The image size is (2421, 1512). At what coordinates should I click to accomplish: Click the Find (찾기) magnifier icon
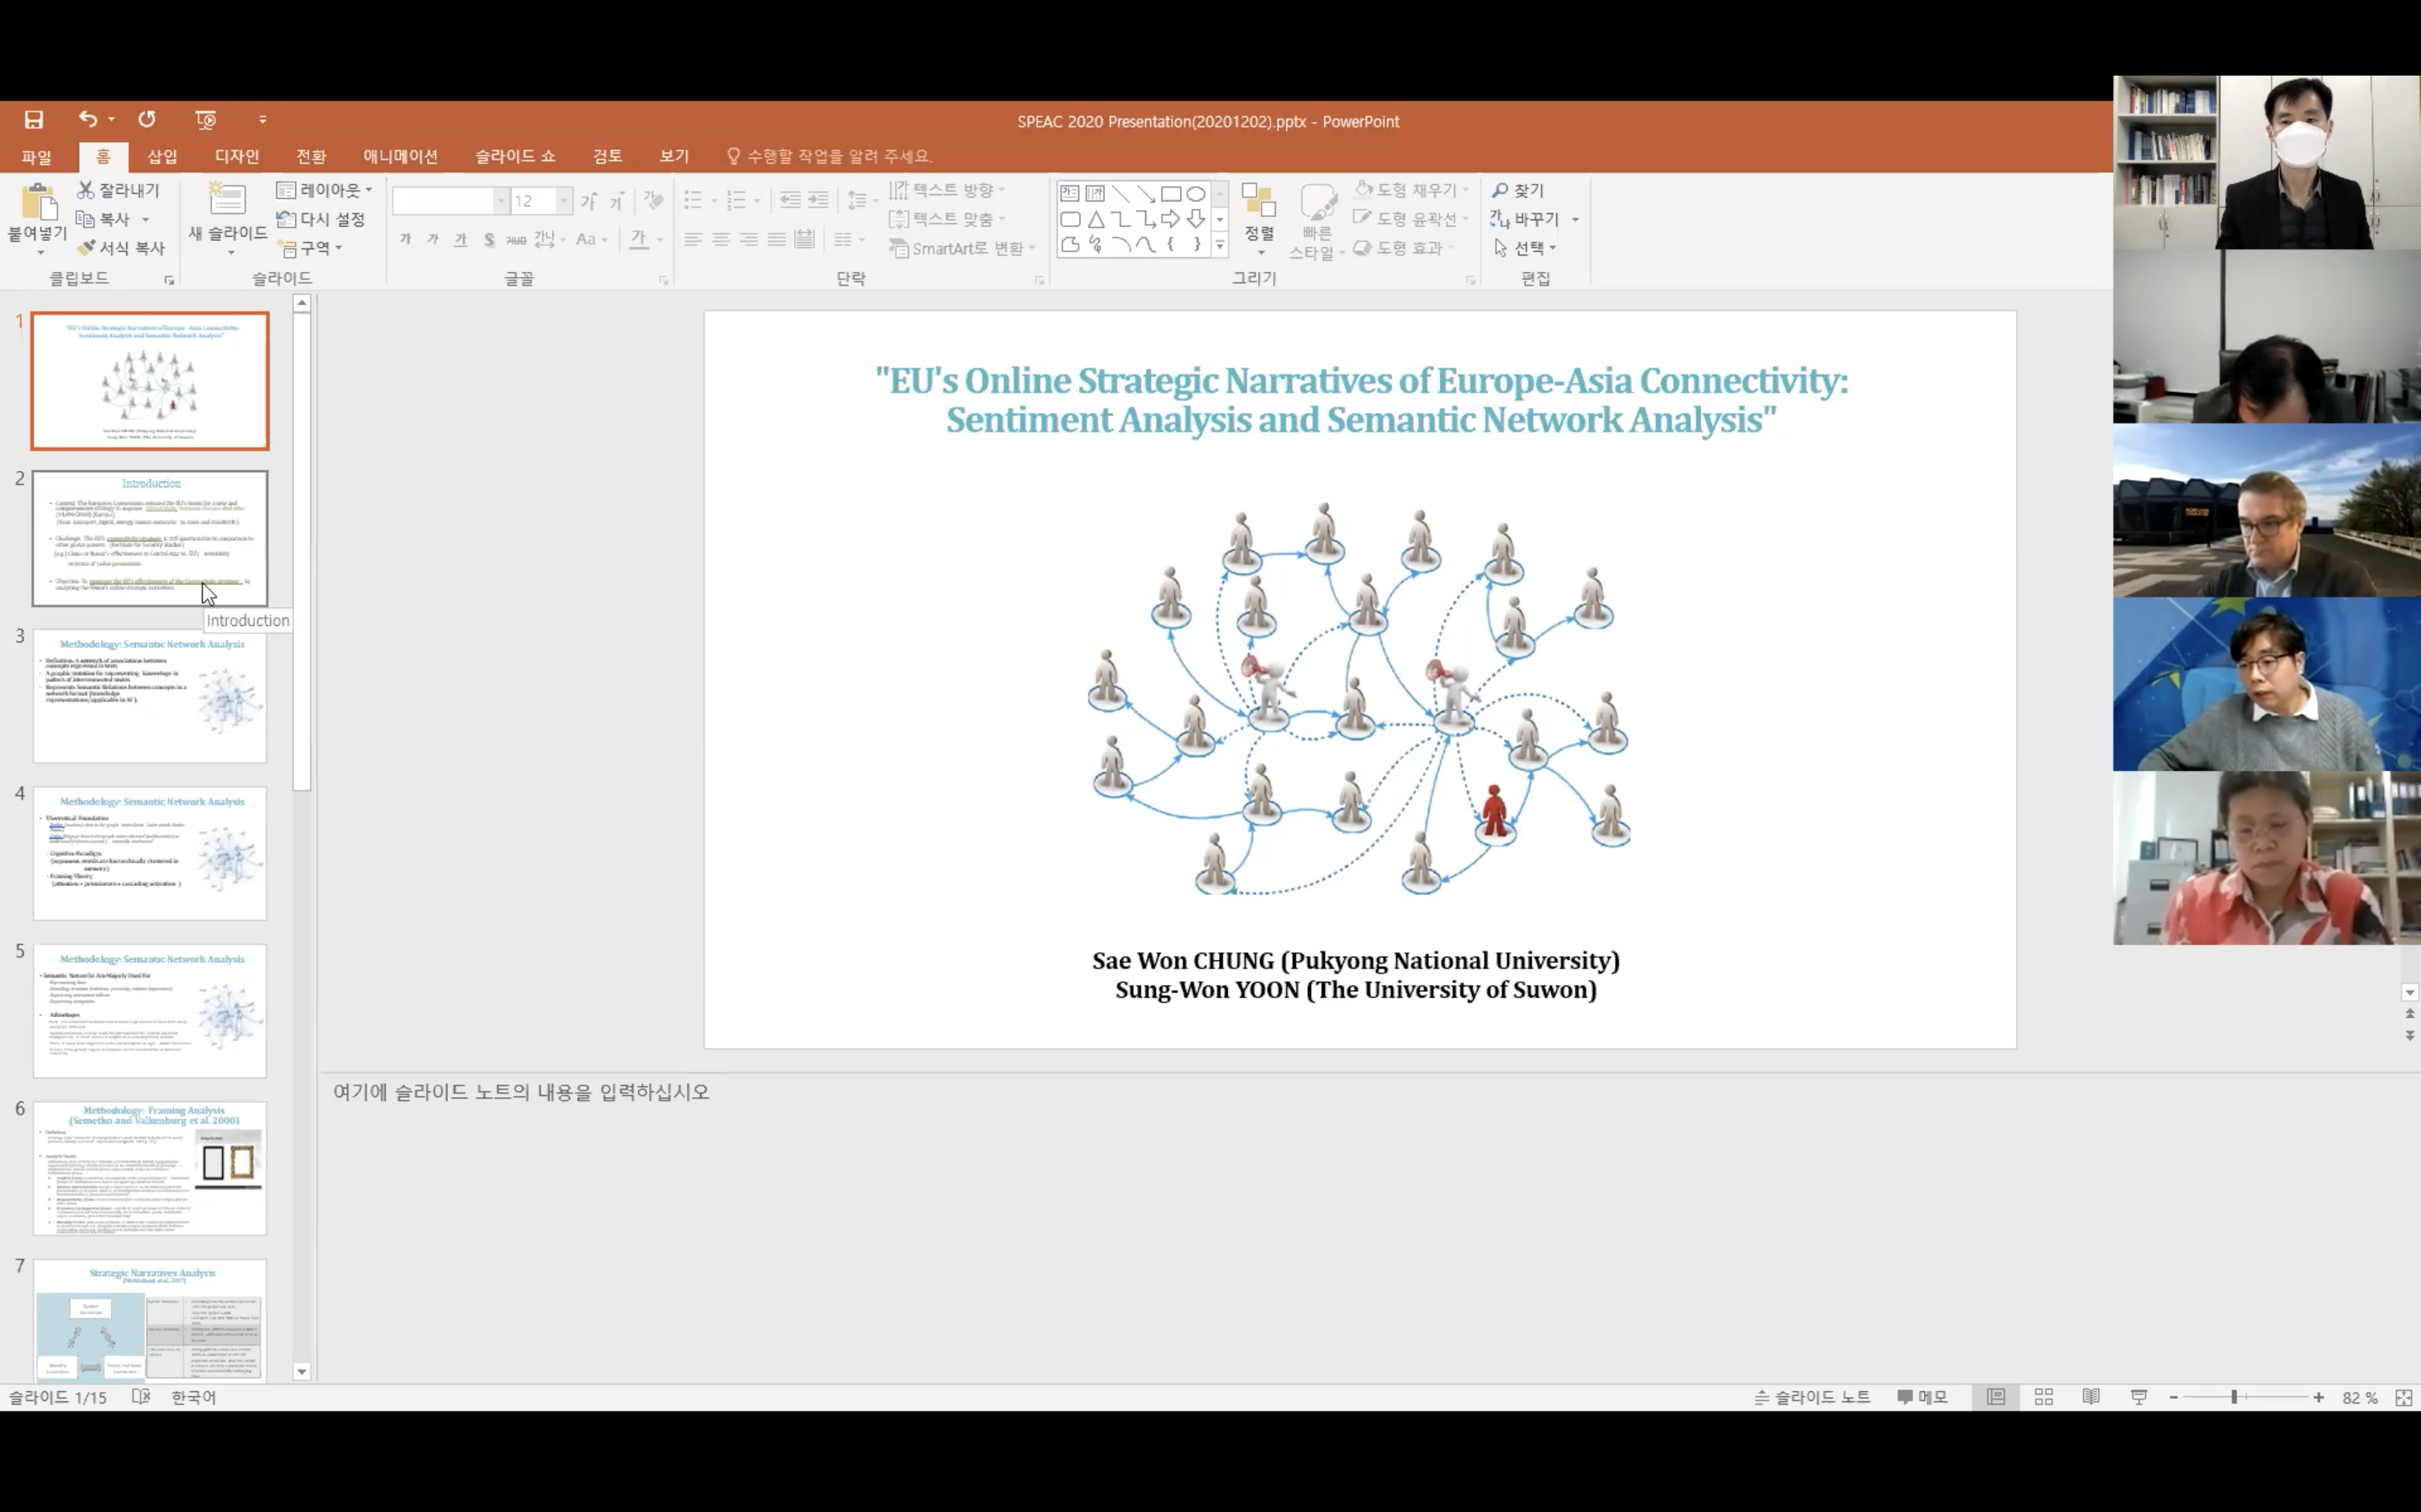pos(1500,190)
